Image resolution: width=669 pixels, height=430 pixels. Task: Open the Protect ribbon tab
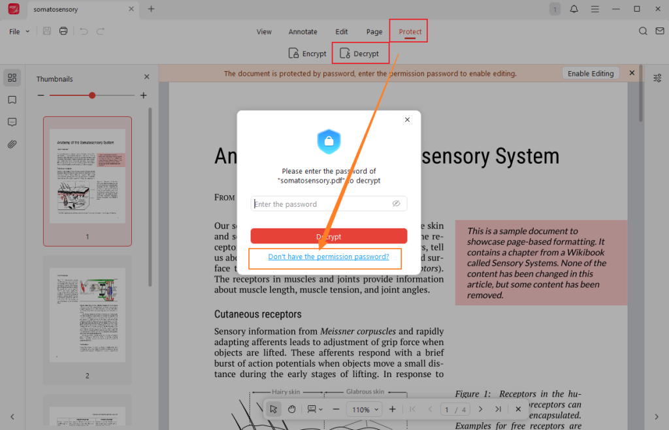click(x=408, y=31)
